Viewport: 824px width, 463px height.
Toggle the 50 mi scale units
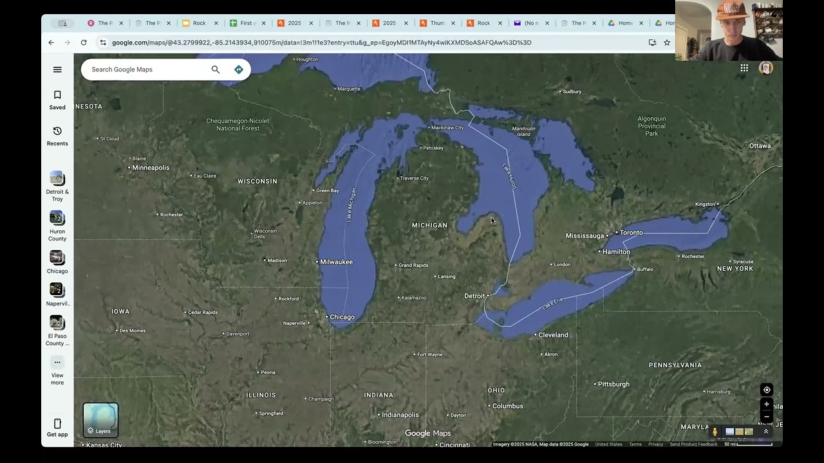748,444
